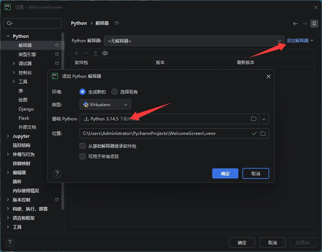Click the help question icon in settings window

(x=10, y=243)
